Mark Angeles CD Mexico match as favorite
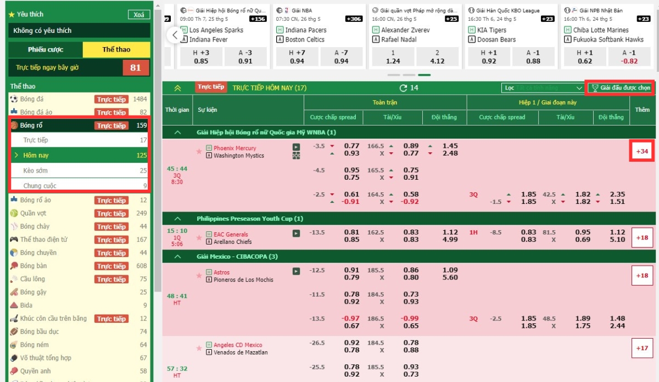The image size is (659, 382). click(x=199, y=349)
